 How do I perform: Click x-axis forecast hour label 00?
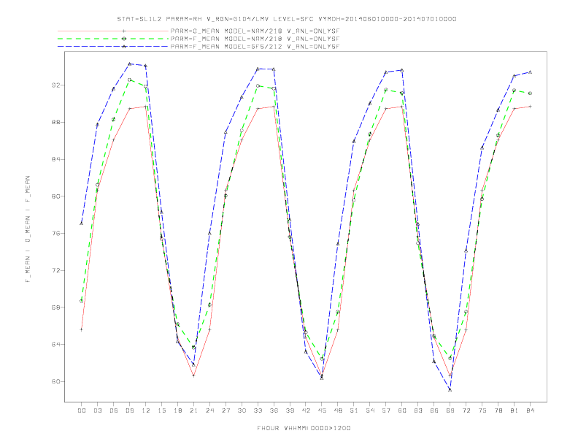click(82, 410)
